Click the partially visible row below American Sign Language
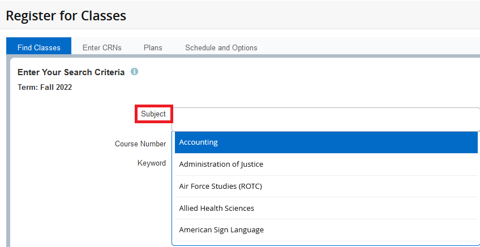Image resolution: width=480 pixels, height=247 pixels. (326, 244)
